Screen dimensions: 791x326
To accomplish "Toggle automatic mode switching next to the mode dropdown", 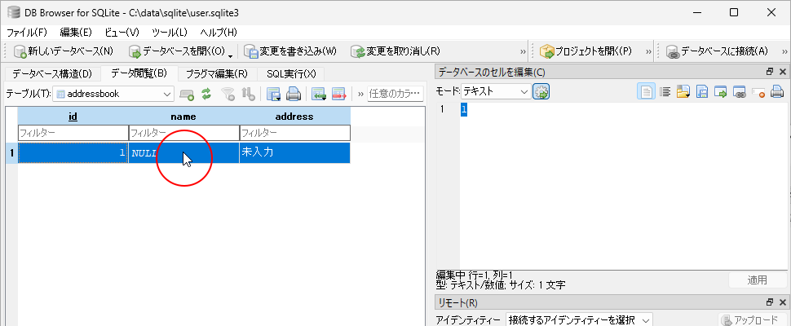I will [541, 92].
